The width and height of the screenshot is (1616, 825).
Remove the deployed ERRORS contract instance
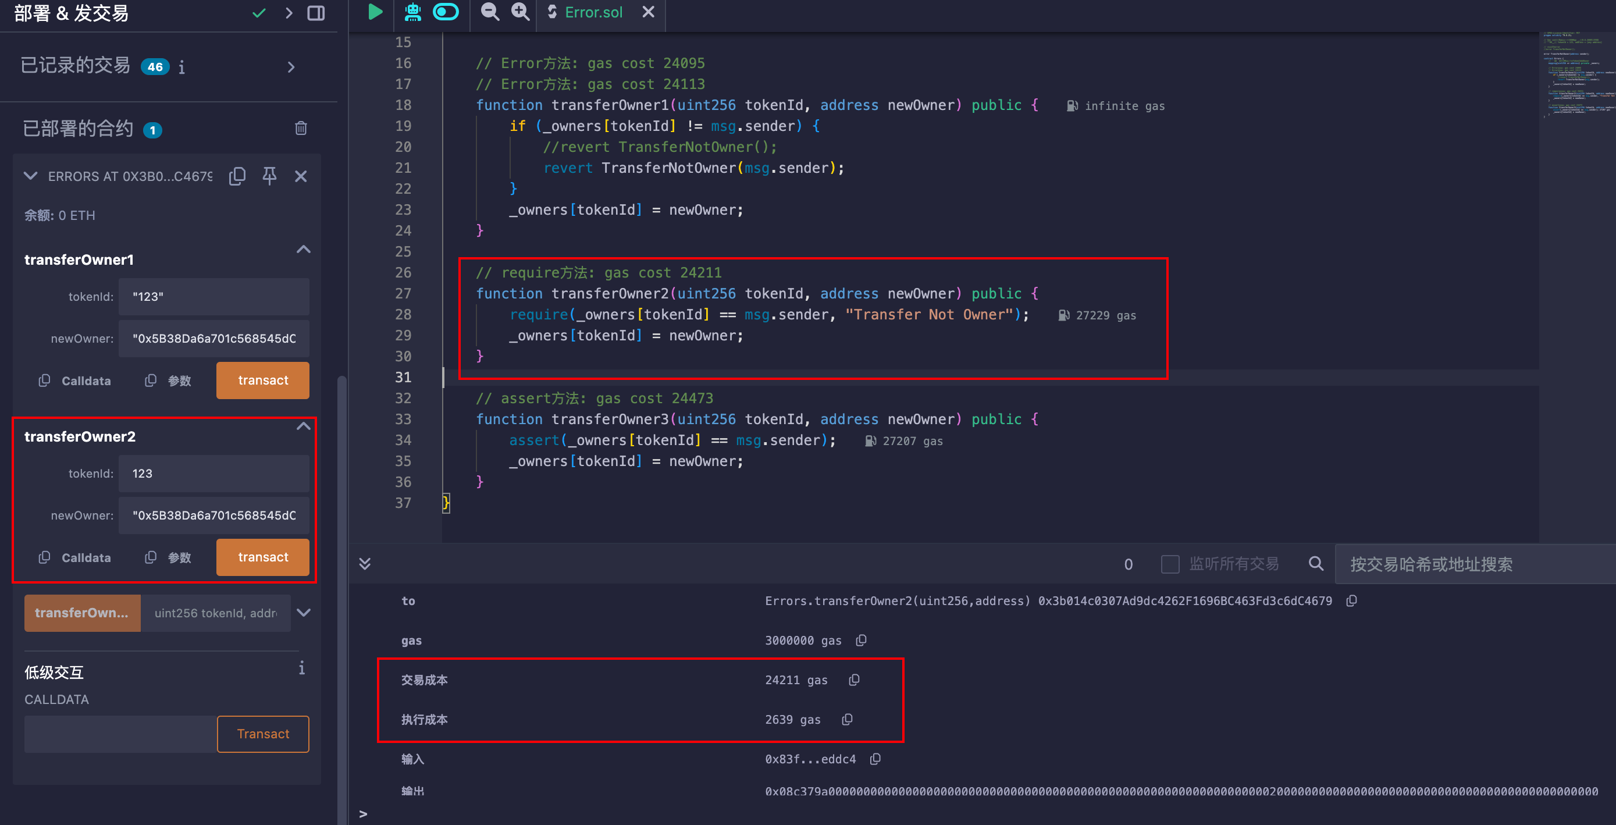(301, 176)
